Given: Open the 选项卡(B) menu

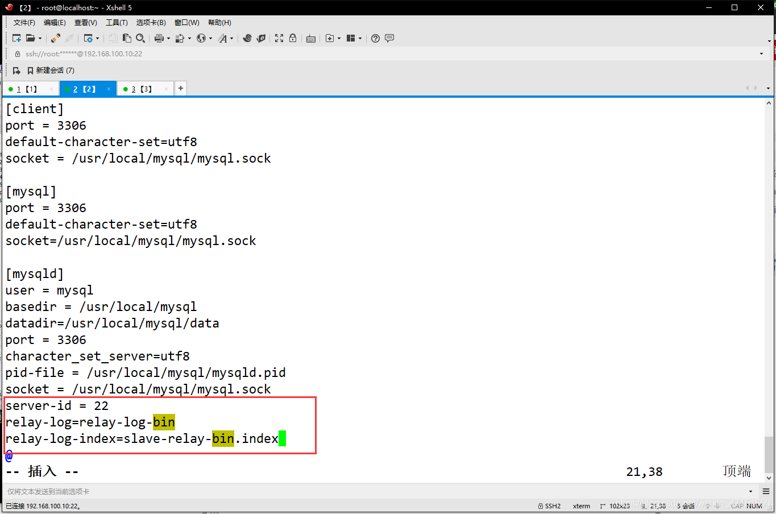Looking at the screenshot, I should pos(151,23).
